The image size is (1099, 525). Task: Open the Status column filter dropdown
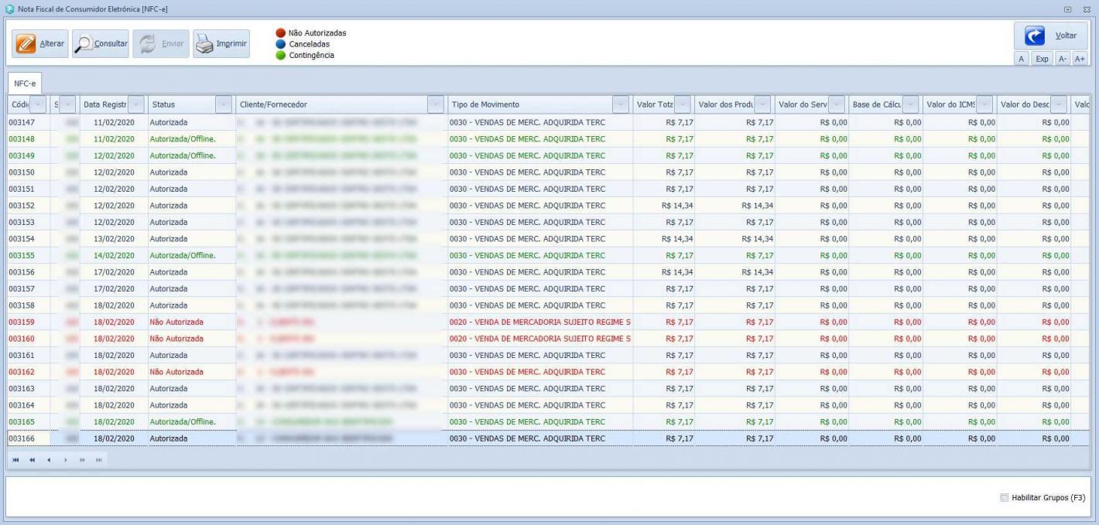224,104
